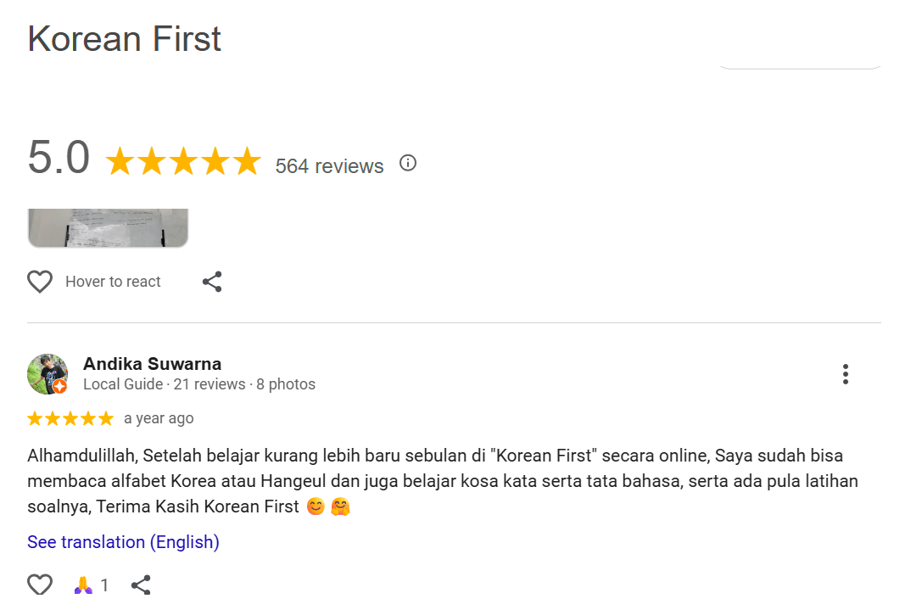Viewport: 905px width, 610px height.
Task: Click share icon next to praying hands reaction
Action: [141, 585]
